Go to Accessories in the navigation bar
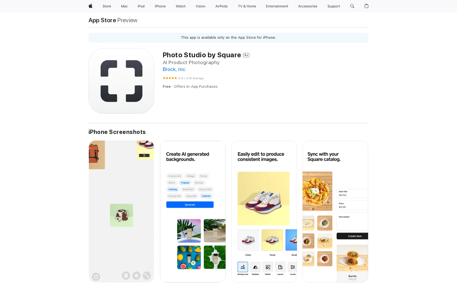Viewport: 457px width, 285px height. tap(308, 6)
